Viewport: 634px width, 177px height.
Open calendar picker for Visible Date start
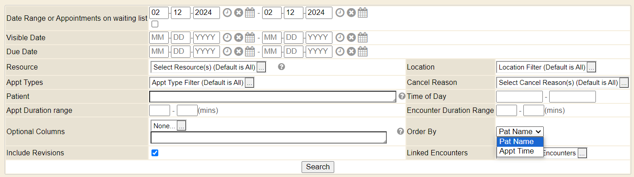(250, 37)
